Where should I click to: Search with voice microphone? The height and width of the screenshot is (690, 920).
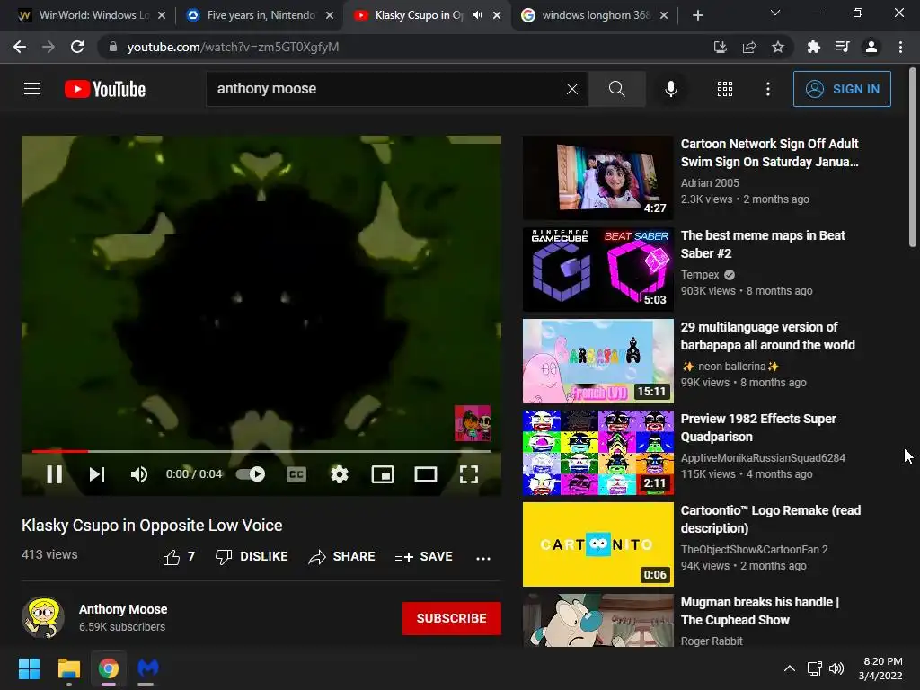pyautogui.click(x=670, y=89)
